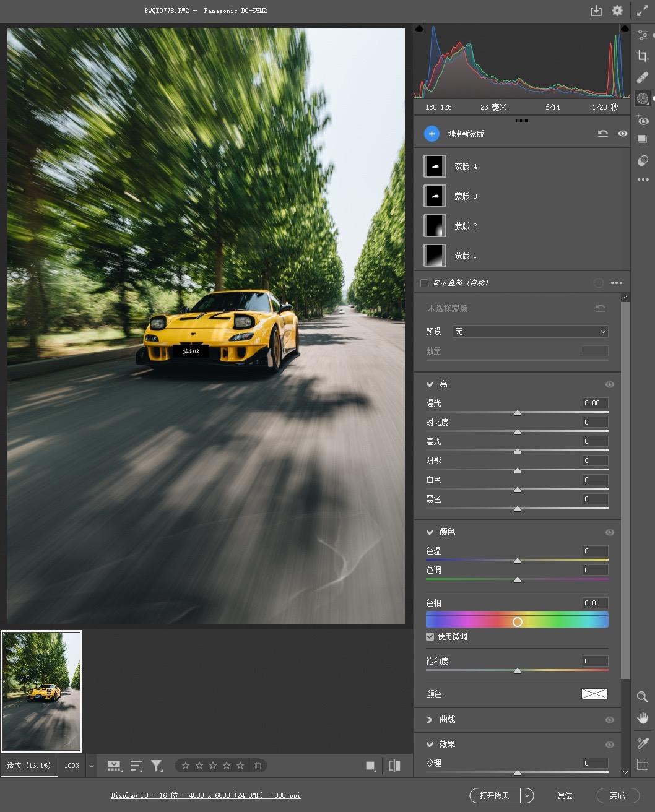Toggle visibility of all masks eye icon

click(622, 134)
